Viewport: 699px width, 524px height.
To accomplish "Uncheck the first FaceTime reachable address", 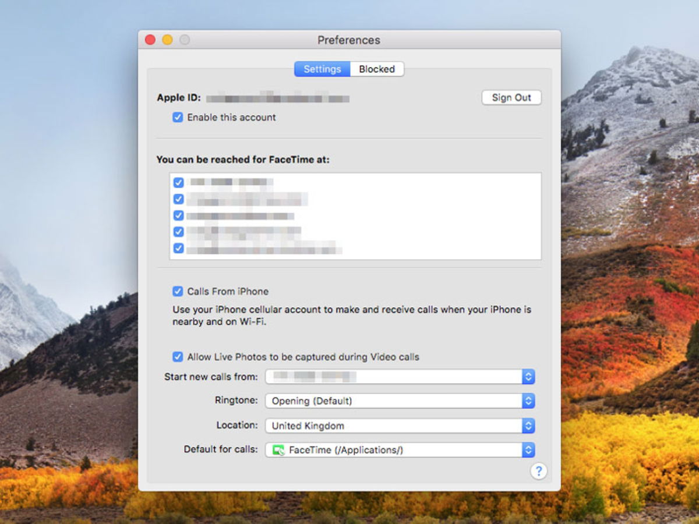I will [178, 182].
